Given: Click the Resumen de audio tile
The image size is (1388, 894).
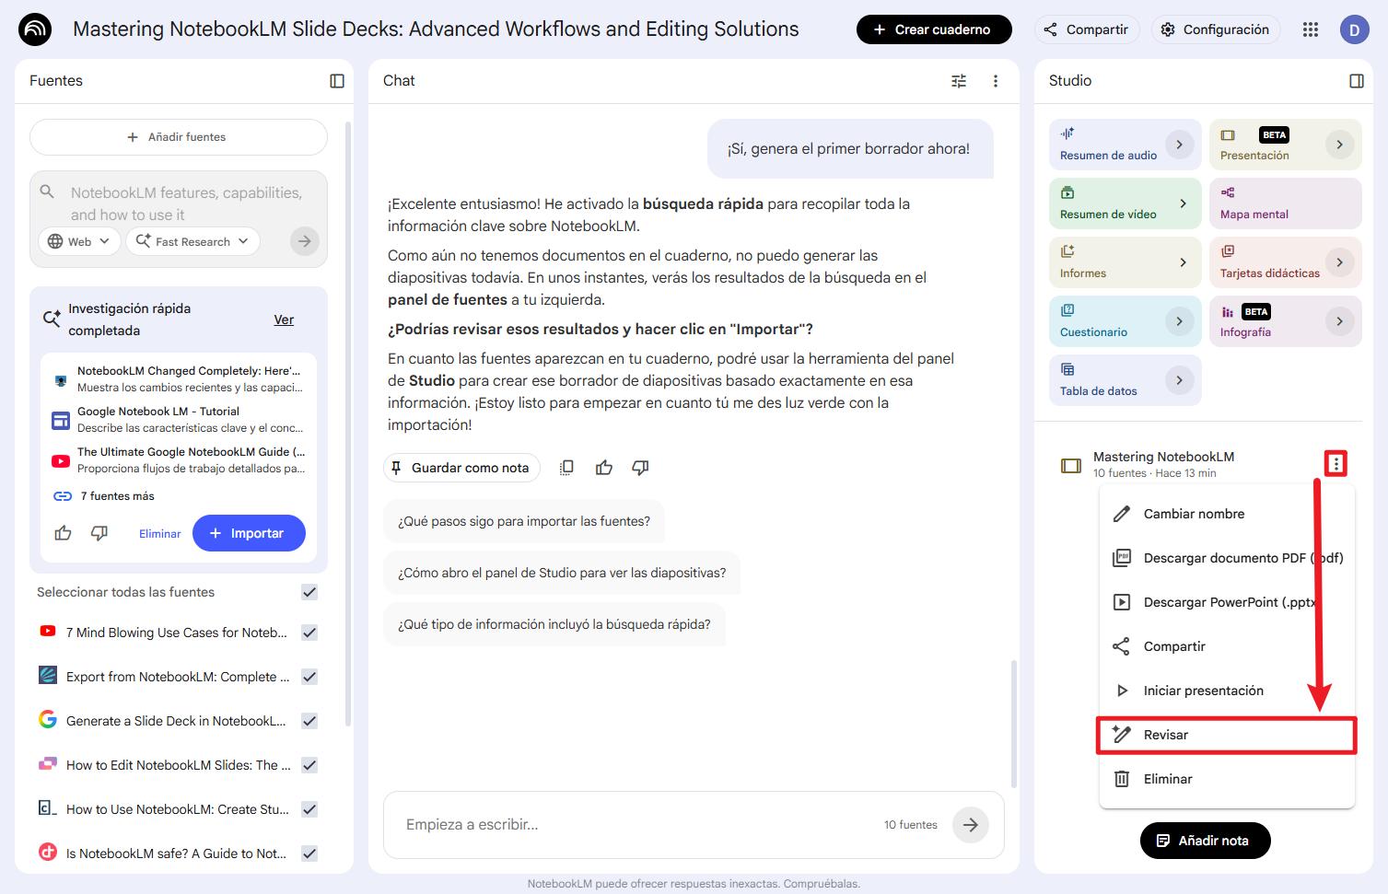Looking at the screenshot, I should (1126, 145).
